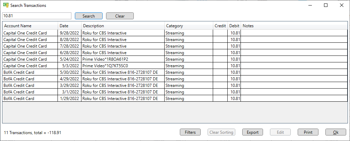Focus the search text field containing 10.81
Screen dimensions: 350x141
37,16
